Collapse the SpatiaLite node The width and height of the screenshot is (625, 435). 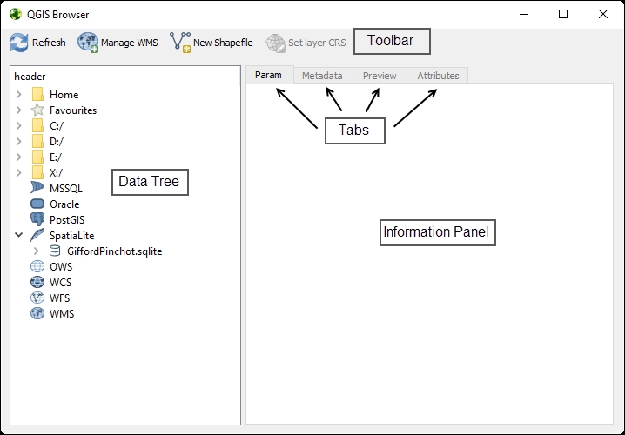coord(19,235)
